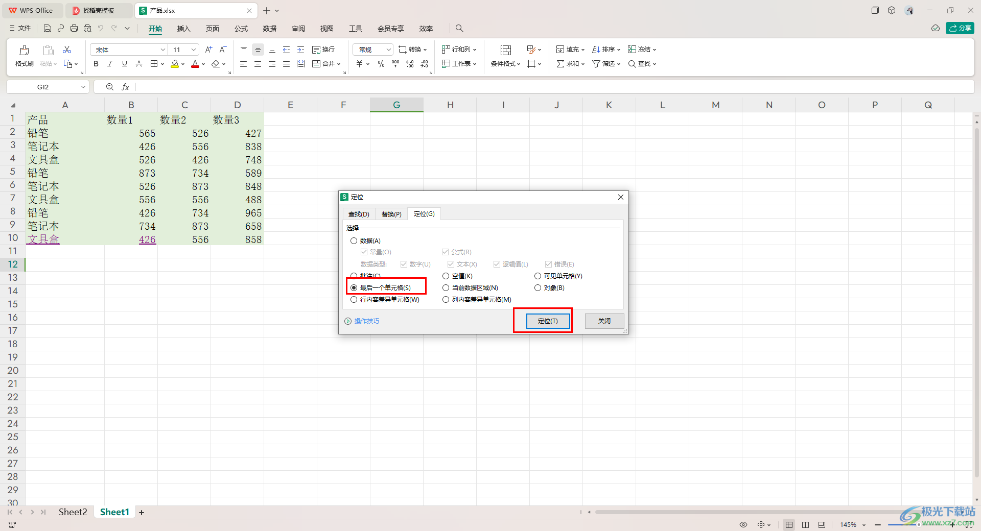Click the Strikethrough icon
This screenshot has width=981, height=531.
(x=138, y=64)
